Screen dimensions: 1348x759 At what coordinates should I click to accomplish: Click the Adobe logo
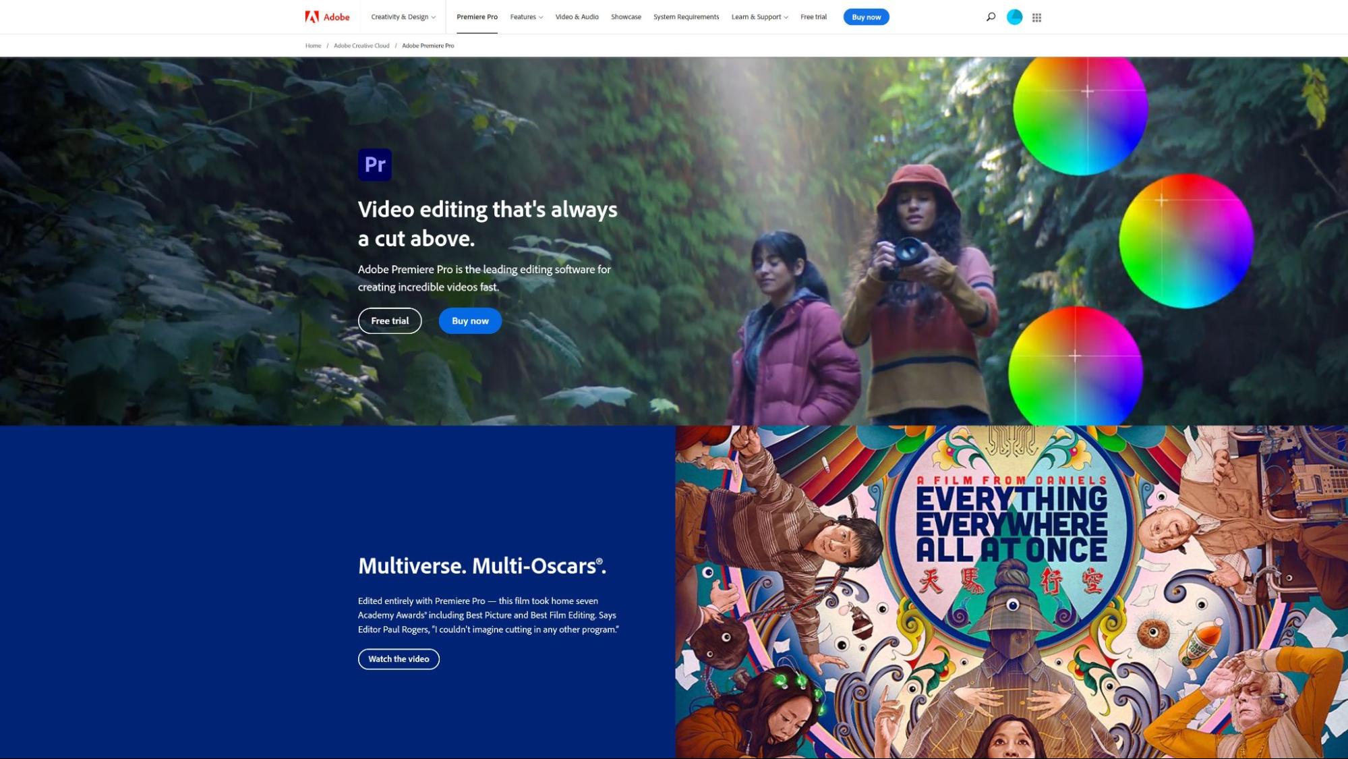[x=326, y=17]
